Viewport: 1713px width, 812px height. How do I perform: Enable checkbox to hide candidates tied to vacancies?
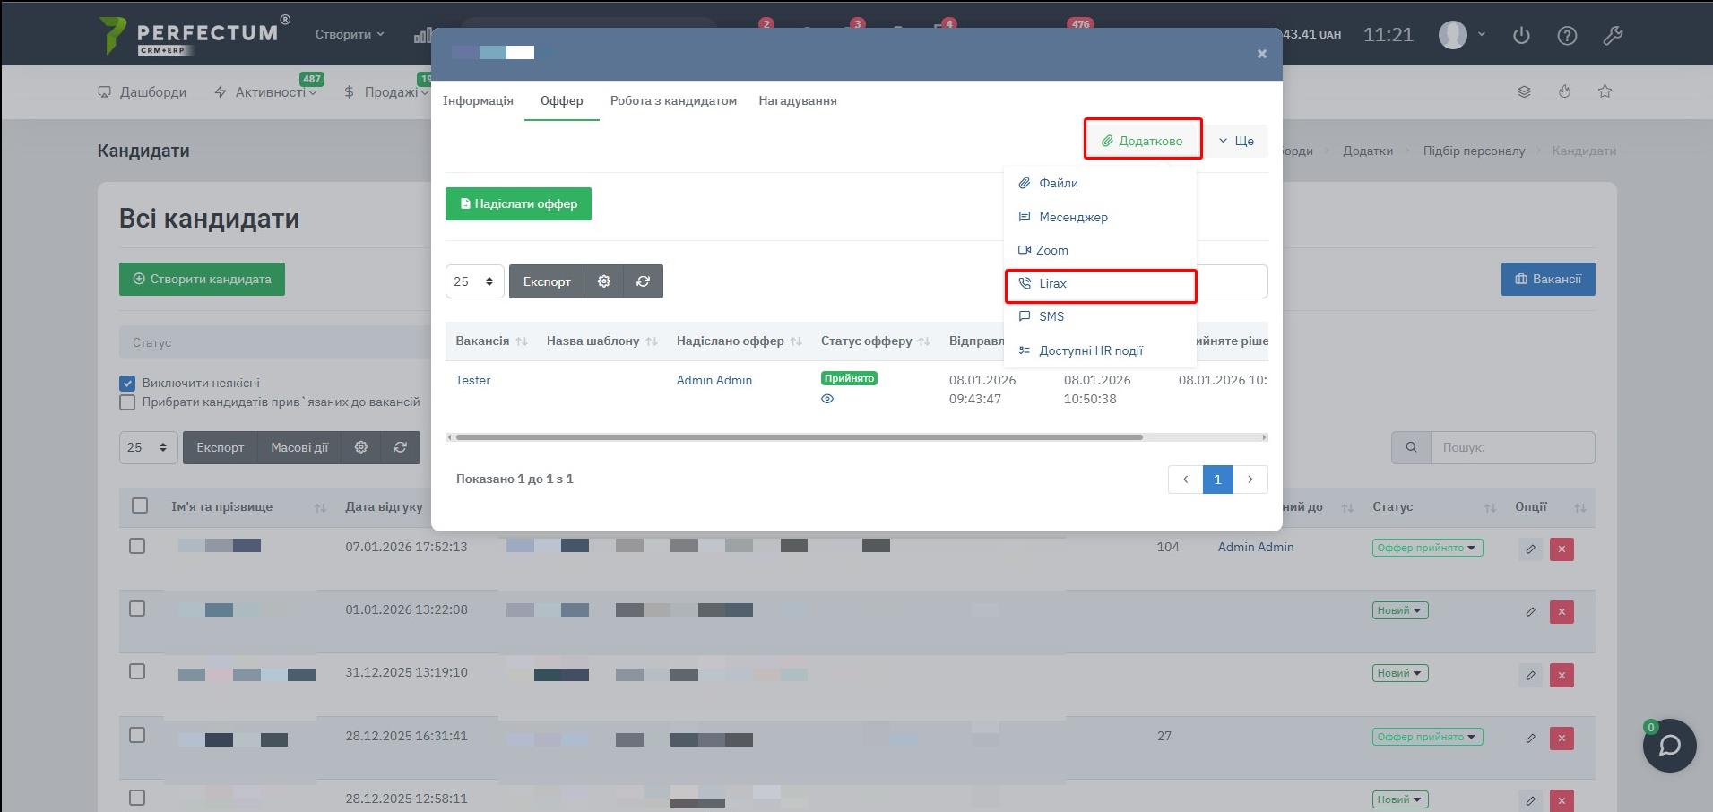pos(127,402)
